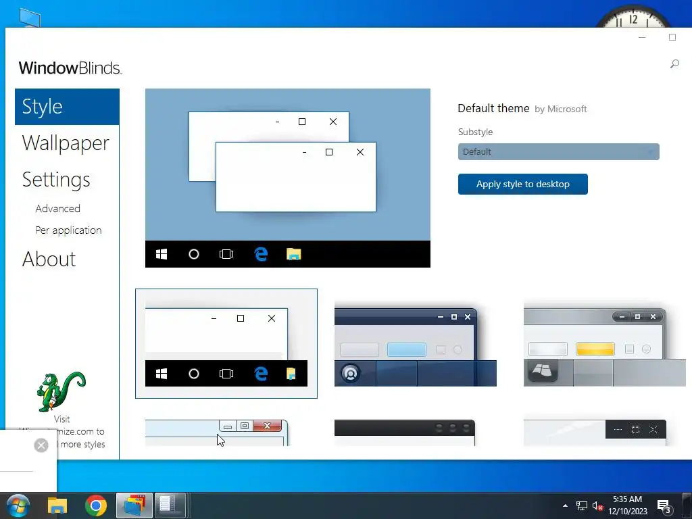This screenshot has height=519, width=692.
Task: Click the WindowBlinds taskbar icon
Action: pyautogui.click(x=134, y=505)
